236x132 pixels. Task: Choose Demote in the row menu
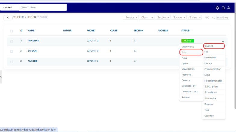[x=186, y=80]
